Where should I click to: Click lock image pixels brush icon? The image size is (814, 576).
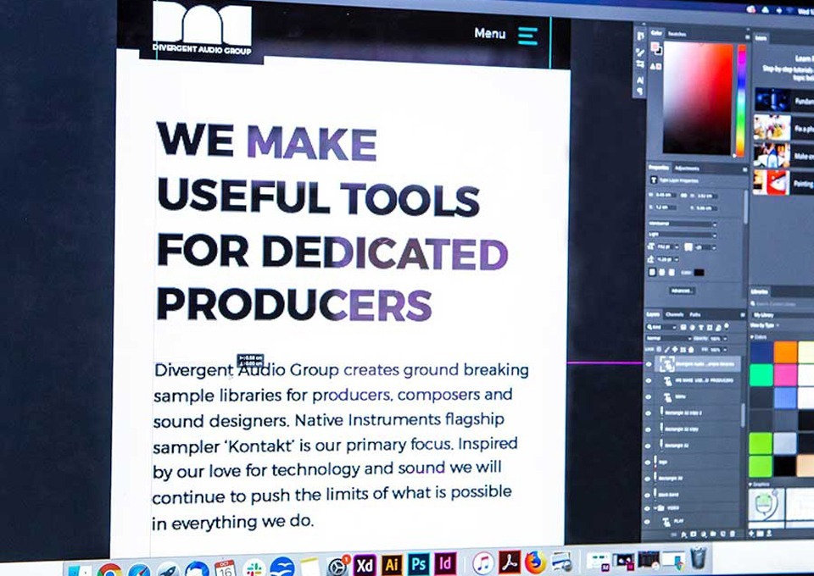[667, 350]
